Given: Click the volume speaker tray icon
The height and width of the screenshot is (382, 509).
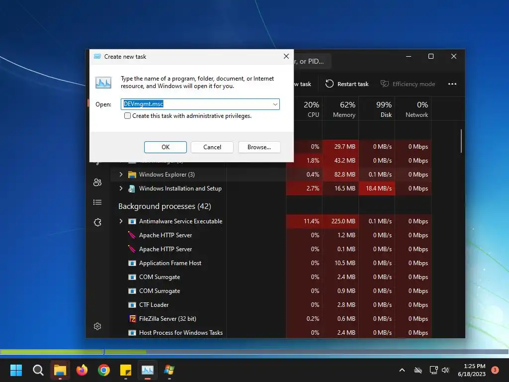Looking at the screenshot, I should [x=445, y=370].
